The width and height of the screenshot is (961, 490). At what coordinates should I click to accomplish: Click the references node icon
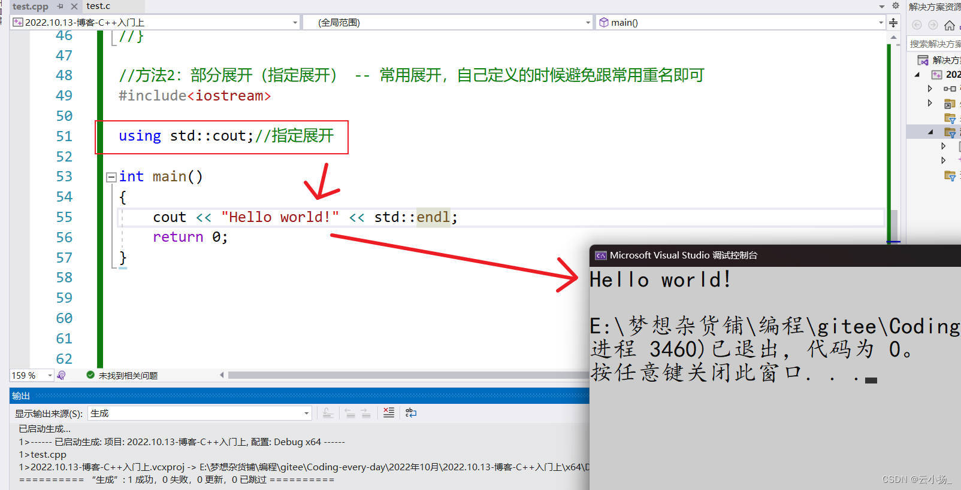coord(950,89)
